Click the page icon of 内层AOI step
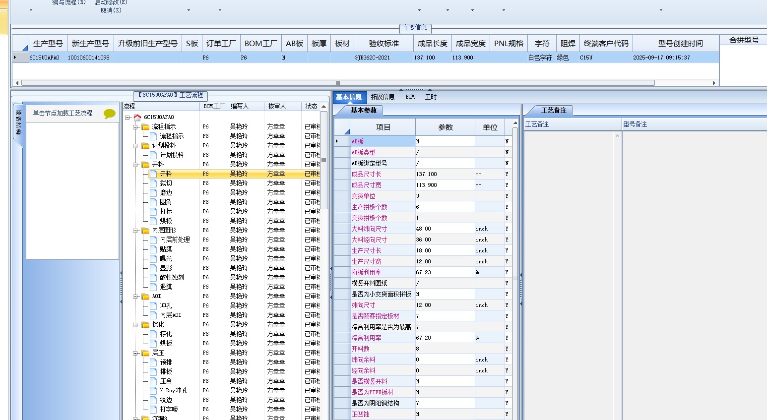Screen dimensions: 767x420 [x=153, y=315]
